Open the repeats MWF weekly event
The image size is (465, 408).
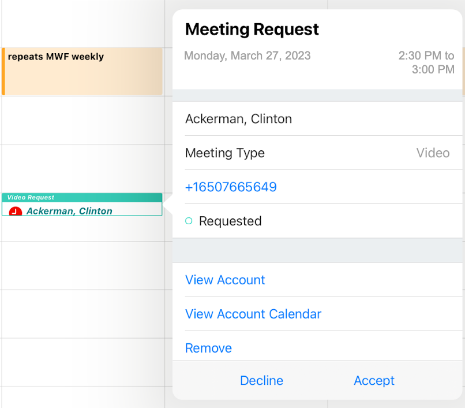click(82, 72)
